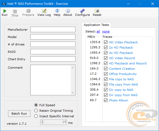Click the Stop toolbar icon

tap(15, 11)
